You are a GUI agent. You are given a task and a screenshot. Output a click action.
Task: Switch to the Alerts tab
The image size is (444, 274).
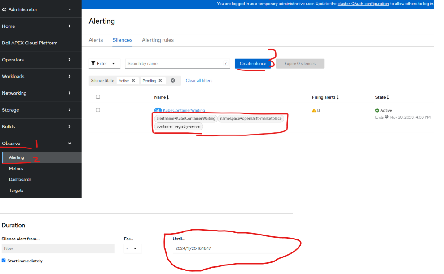point(96,40)
